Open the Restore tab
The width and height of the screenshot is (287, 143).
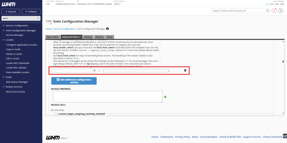click(x=99, y=37)
